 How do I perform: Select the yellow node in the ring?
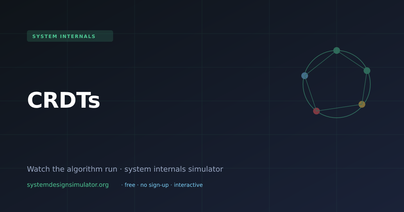[x=362, y=104]
